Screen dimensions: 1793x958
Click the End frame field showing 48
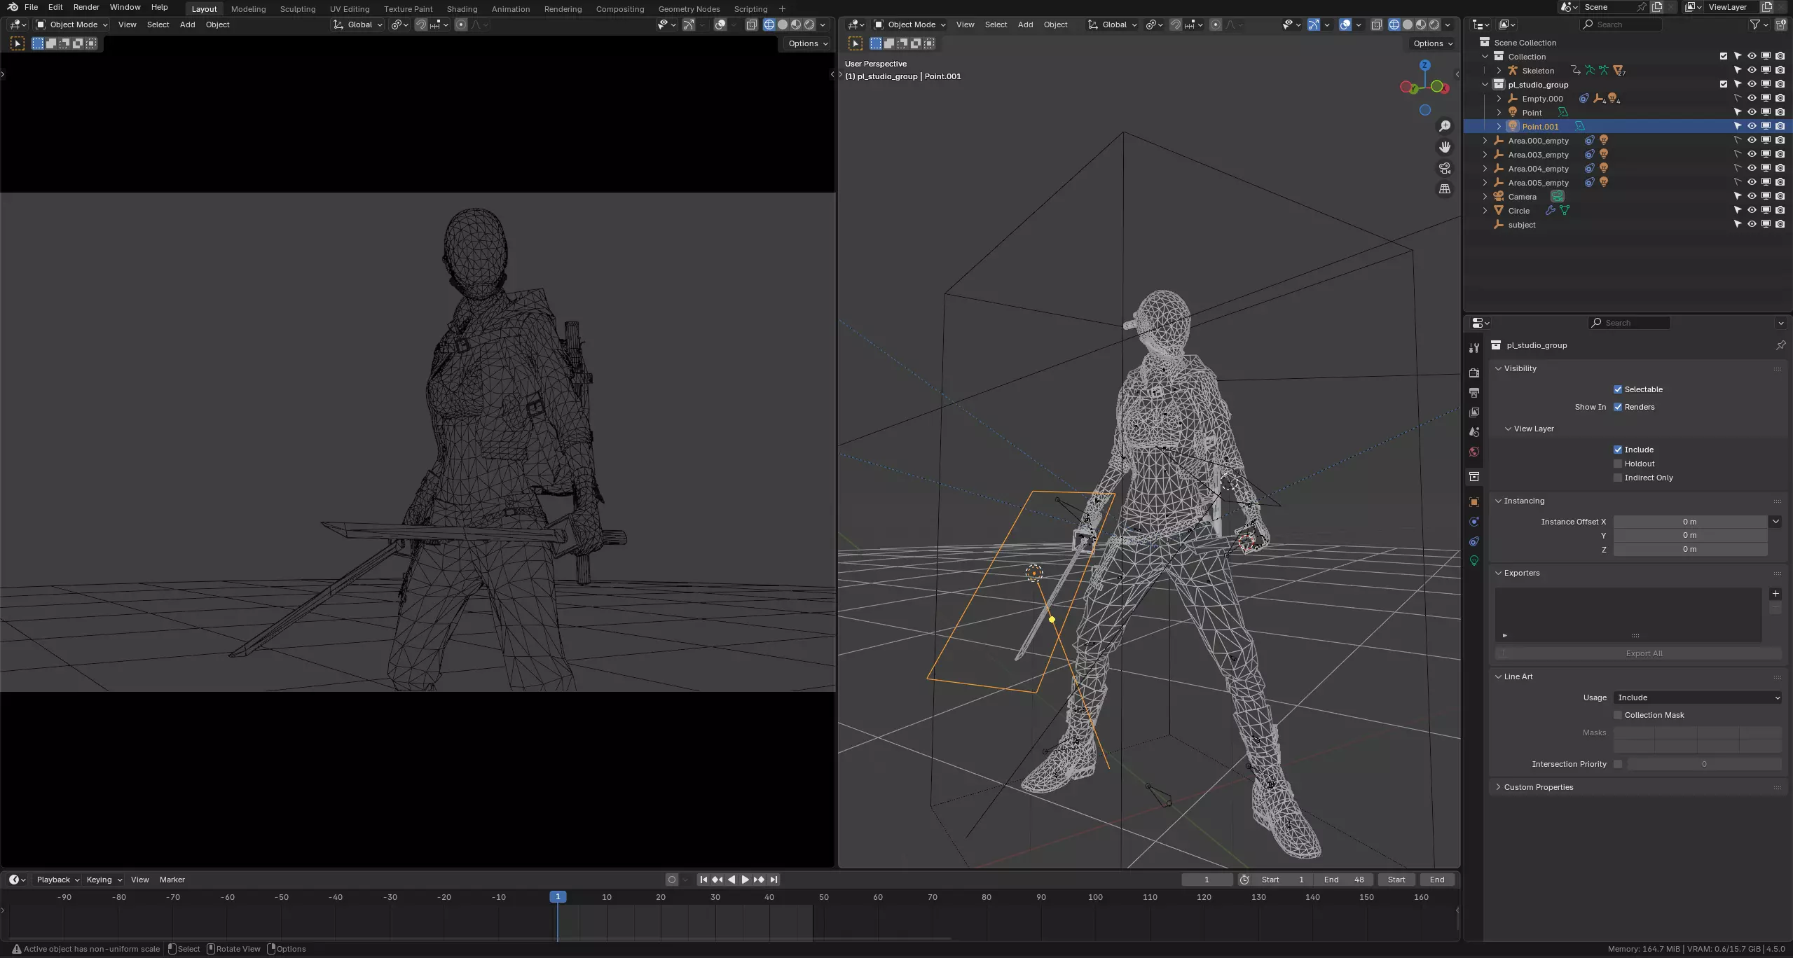coord(1344,880)
